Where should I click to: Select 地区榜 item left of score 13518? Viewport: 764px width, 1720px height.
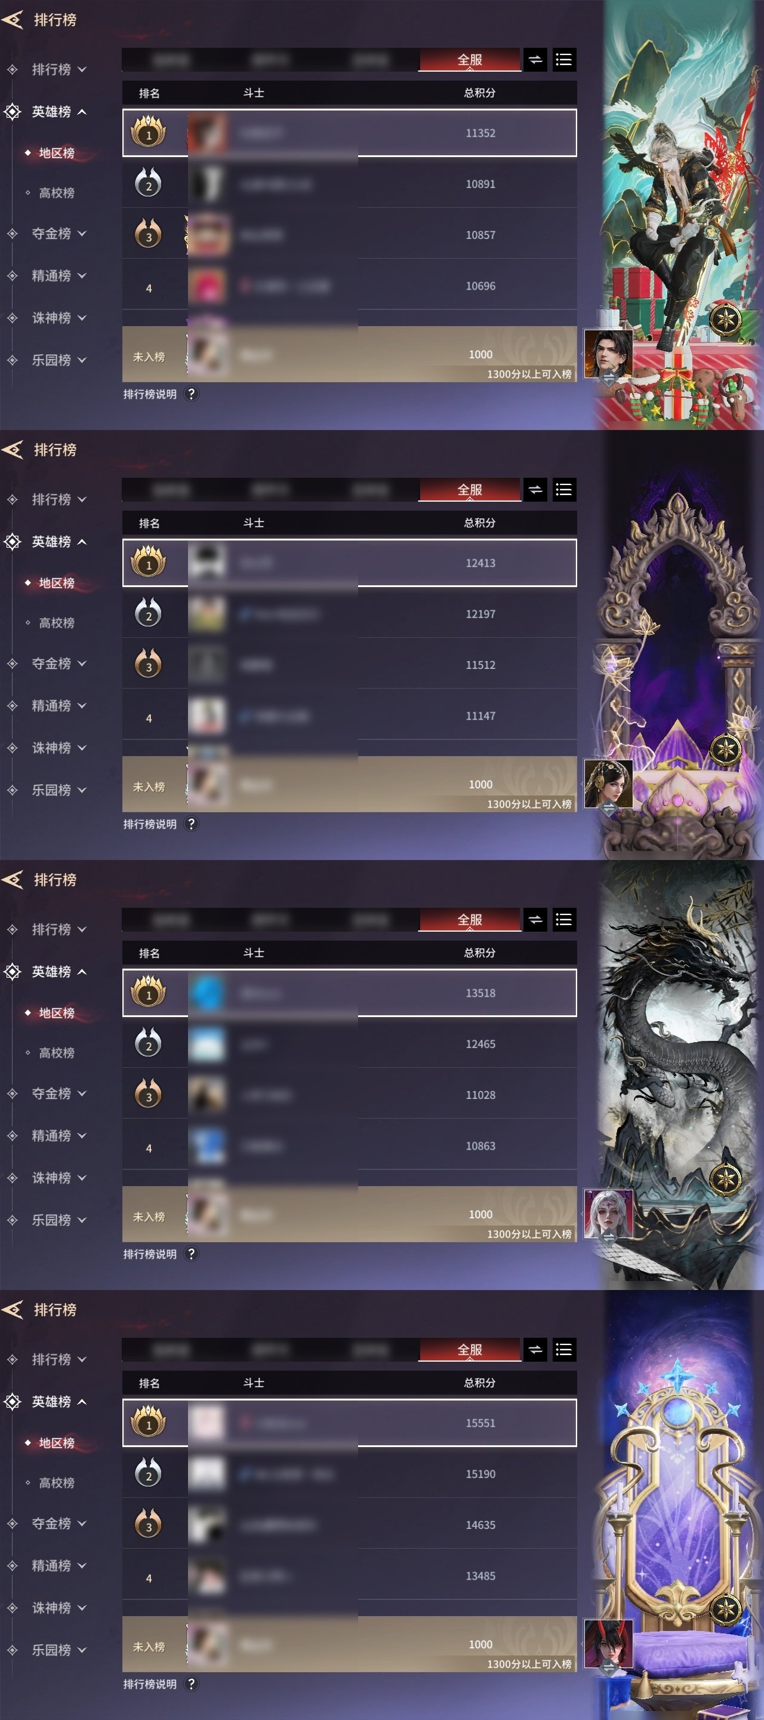(56, 1013)
